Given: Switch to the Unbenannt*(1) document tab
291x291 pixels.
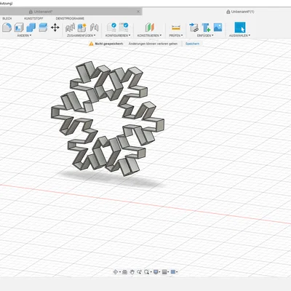Looking at the screenshot, I should click(x=240, y=12).
